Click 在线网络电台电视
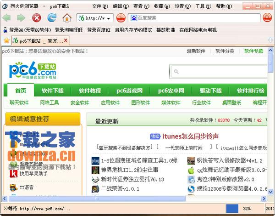The width and height of the screenshot is (275, 216). pyautogui.click(x=198, y=30)
